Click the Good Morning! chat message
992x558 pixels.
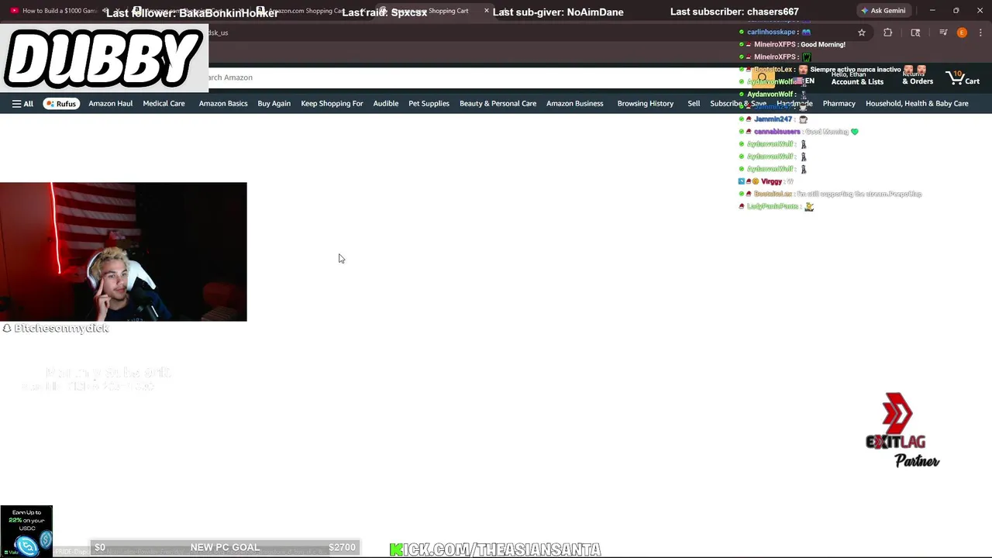tap(822, 44)
